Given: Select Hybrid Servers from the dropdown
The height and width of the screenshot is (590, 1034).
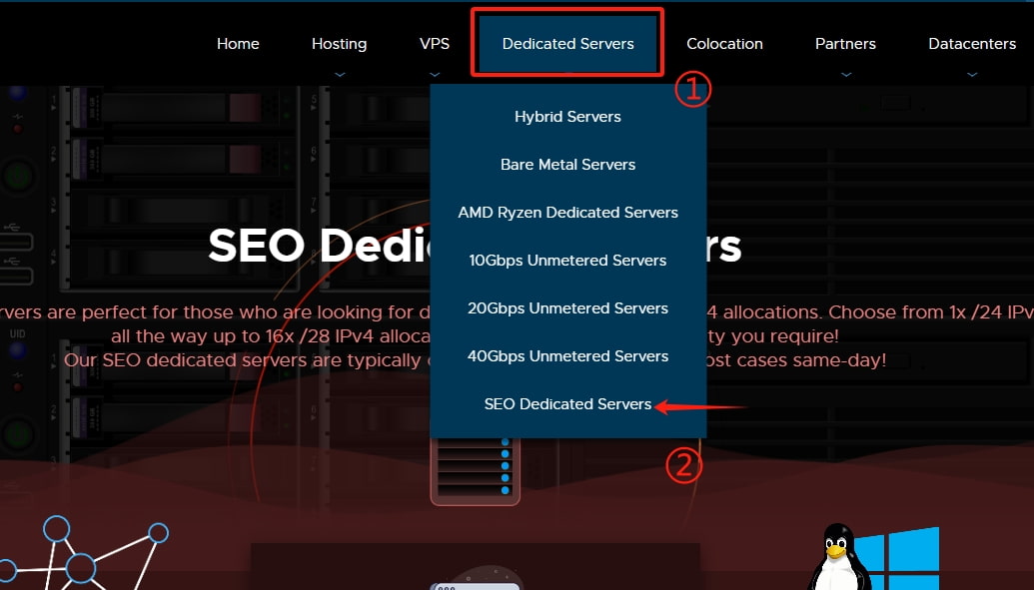Looking at the screenshot, I should point(567,117).
